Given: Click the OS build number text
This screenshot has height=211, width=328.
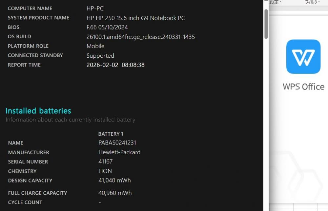Looking at the screenshot, I should 140,37.
